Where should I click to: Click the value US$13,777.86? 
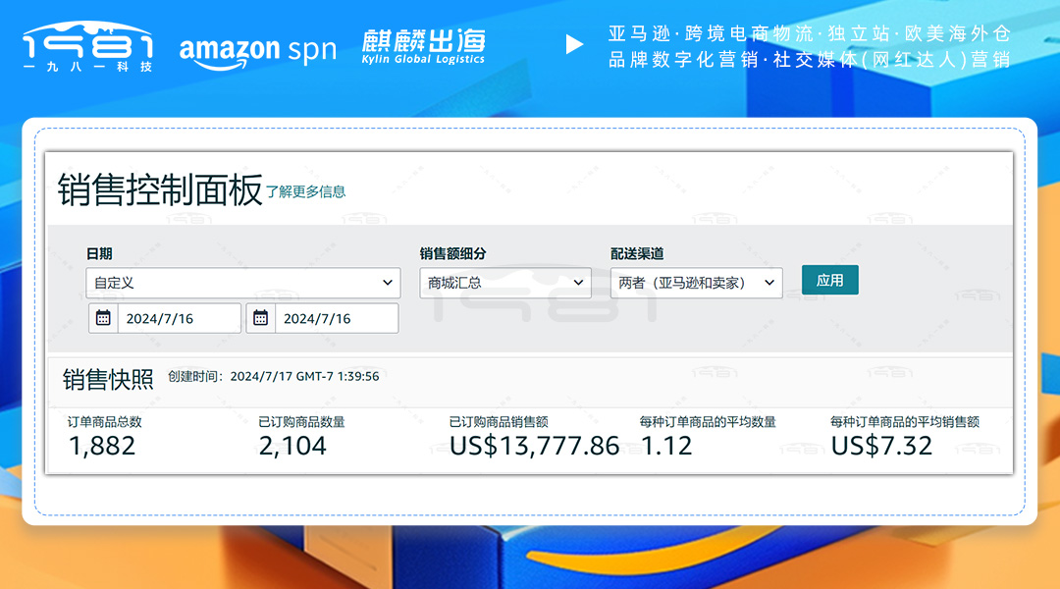pyautogui.click(x=534, y=446)
